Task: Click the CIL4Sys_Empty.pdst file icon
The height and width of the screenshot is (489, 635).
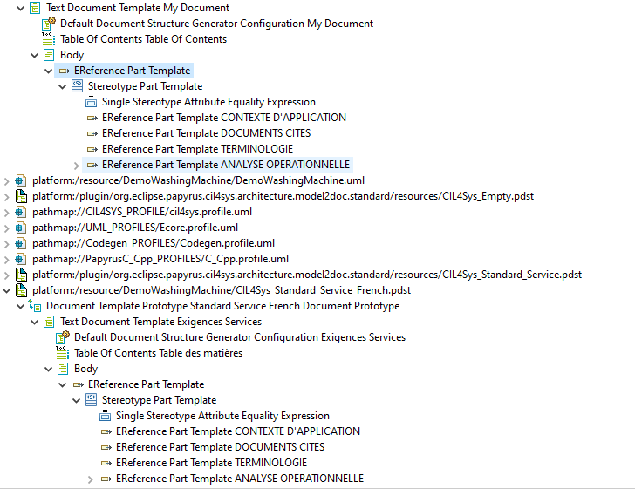Action: [21, 196]
